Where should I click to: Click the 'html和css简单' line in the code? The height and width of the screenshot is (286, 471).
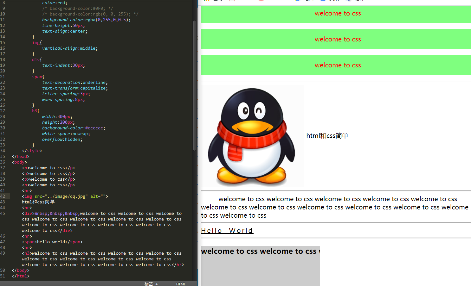pos(38,202)
